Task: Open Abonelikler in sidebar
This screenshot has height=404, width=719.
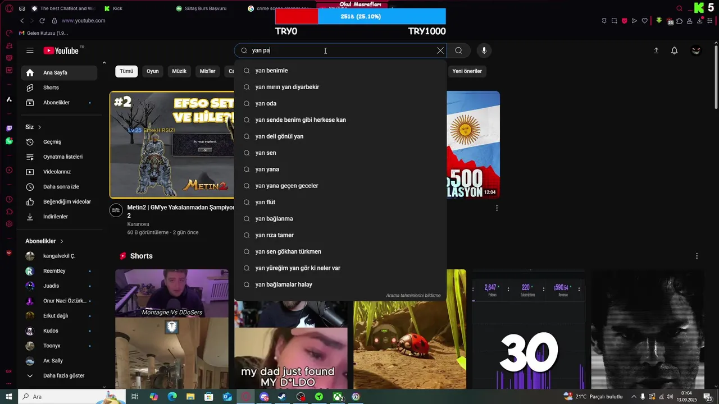Action: (x=59, y=103)
